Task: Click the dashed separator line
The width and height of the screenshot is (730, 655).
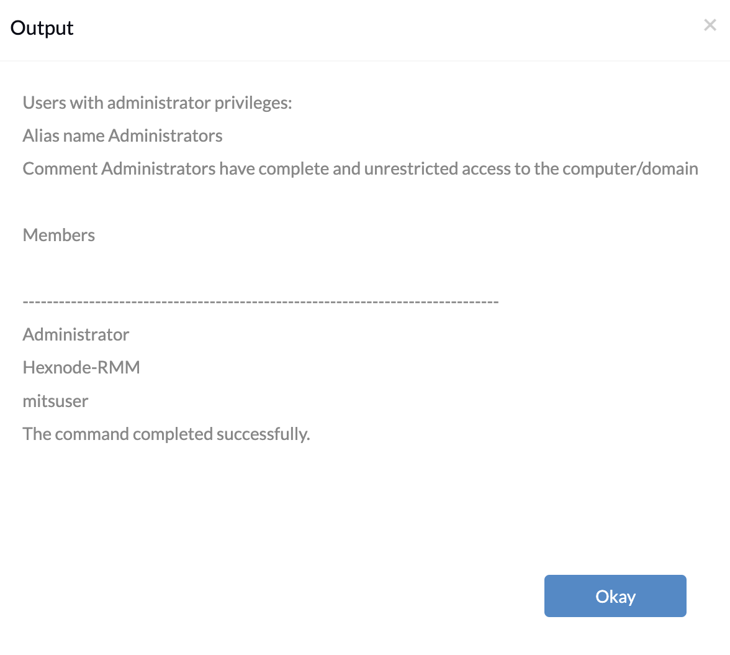Action: [261, 302]
